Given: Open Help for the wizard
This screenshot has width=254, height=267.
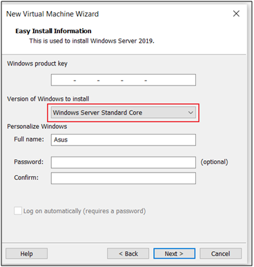Looking at the screenshot, I should [x=26, y=254].
